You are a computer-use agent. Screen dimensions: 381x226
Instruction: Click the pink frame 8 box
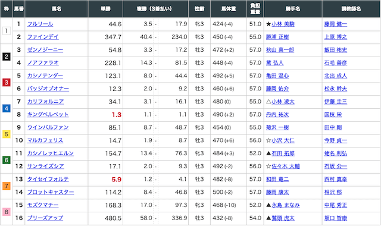[7, 212]
